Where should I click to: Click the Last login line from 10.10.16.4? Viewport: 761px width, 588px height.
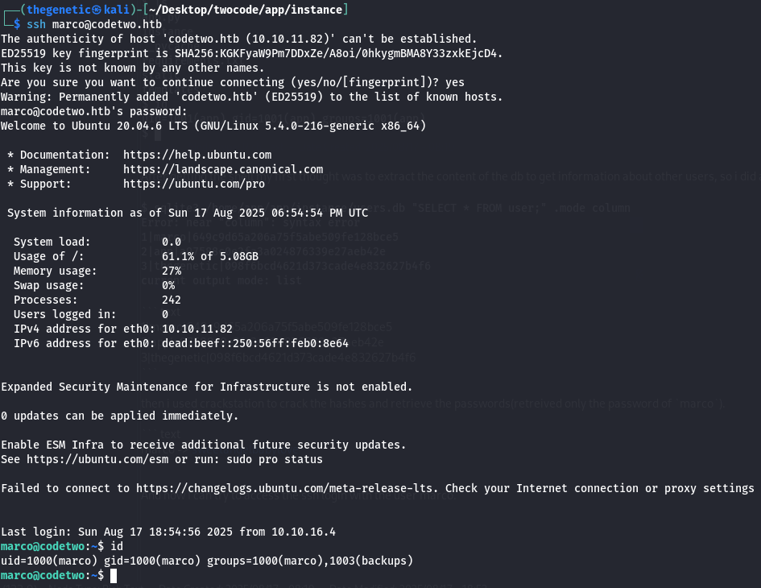(168, 532)
